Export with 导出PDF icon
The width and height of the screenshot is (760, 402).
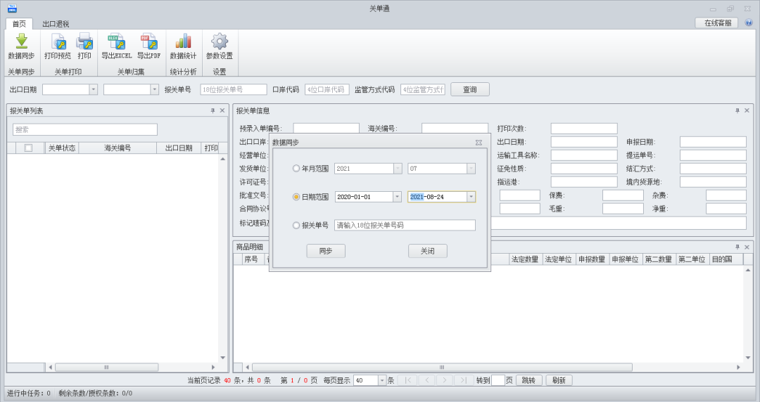pos(148,41)
